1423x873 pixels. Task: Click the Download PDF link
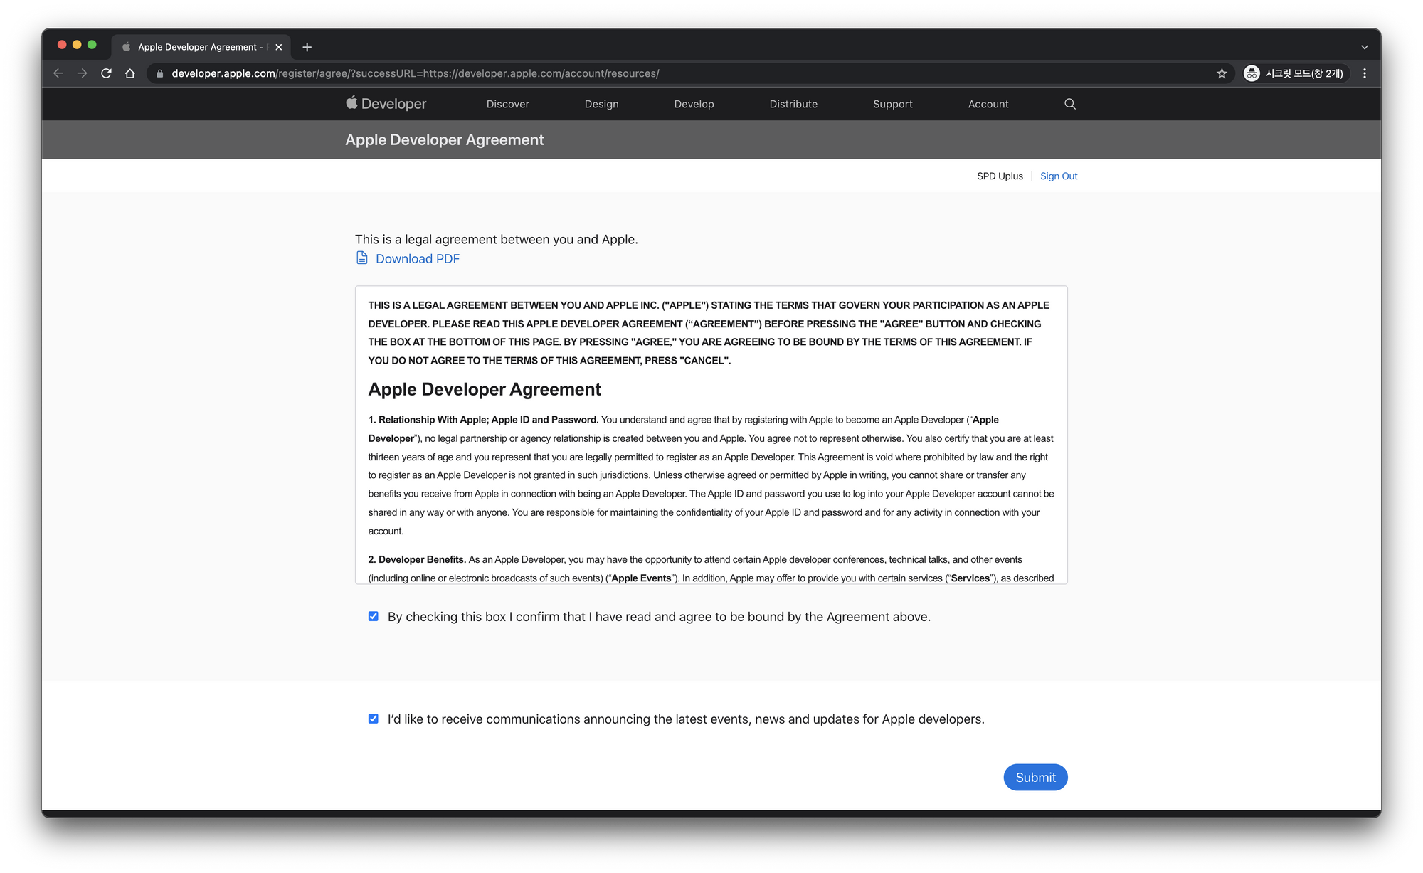[x=417, y=259]
